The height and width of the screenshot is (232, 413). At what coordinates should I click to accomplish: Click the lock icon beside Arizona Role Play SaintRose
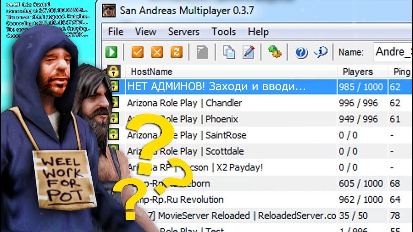(x=114, y=135)
